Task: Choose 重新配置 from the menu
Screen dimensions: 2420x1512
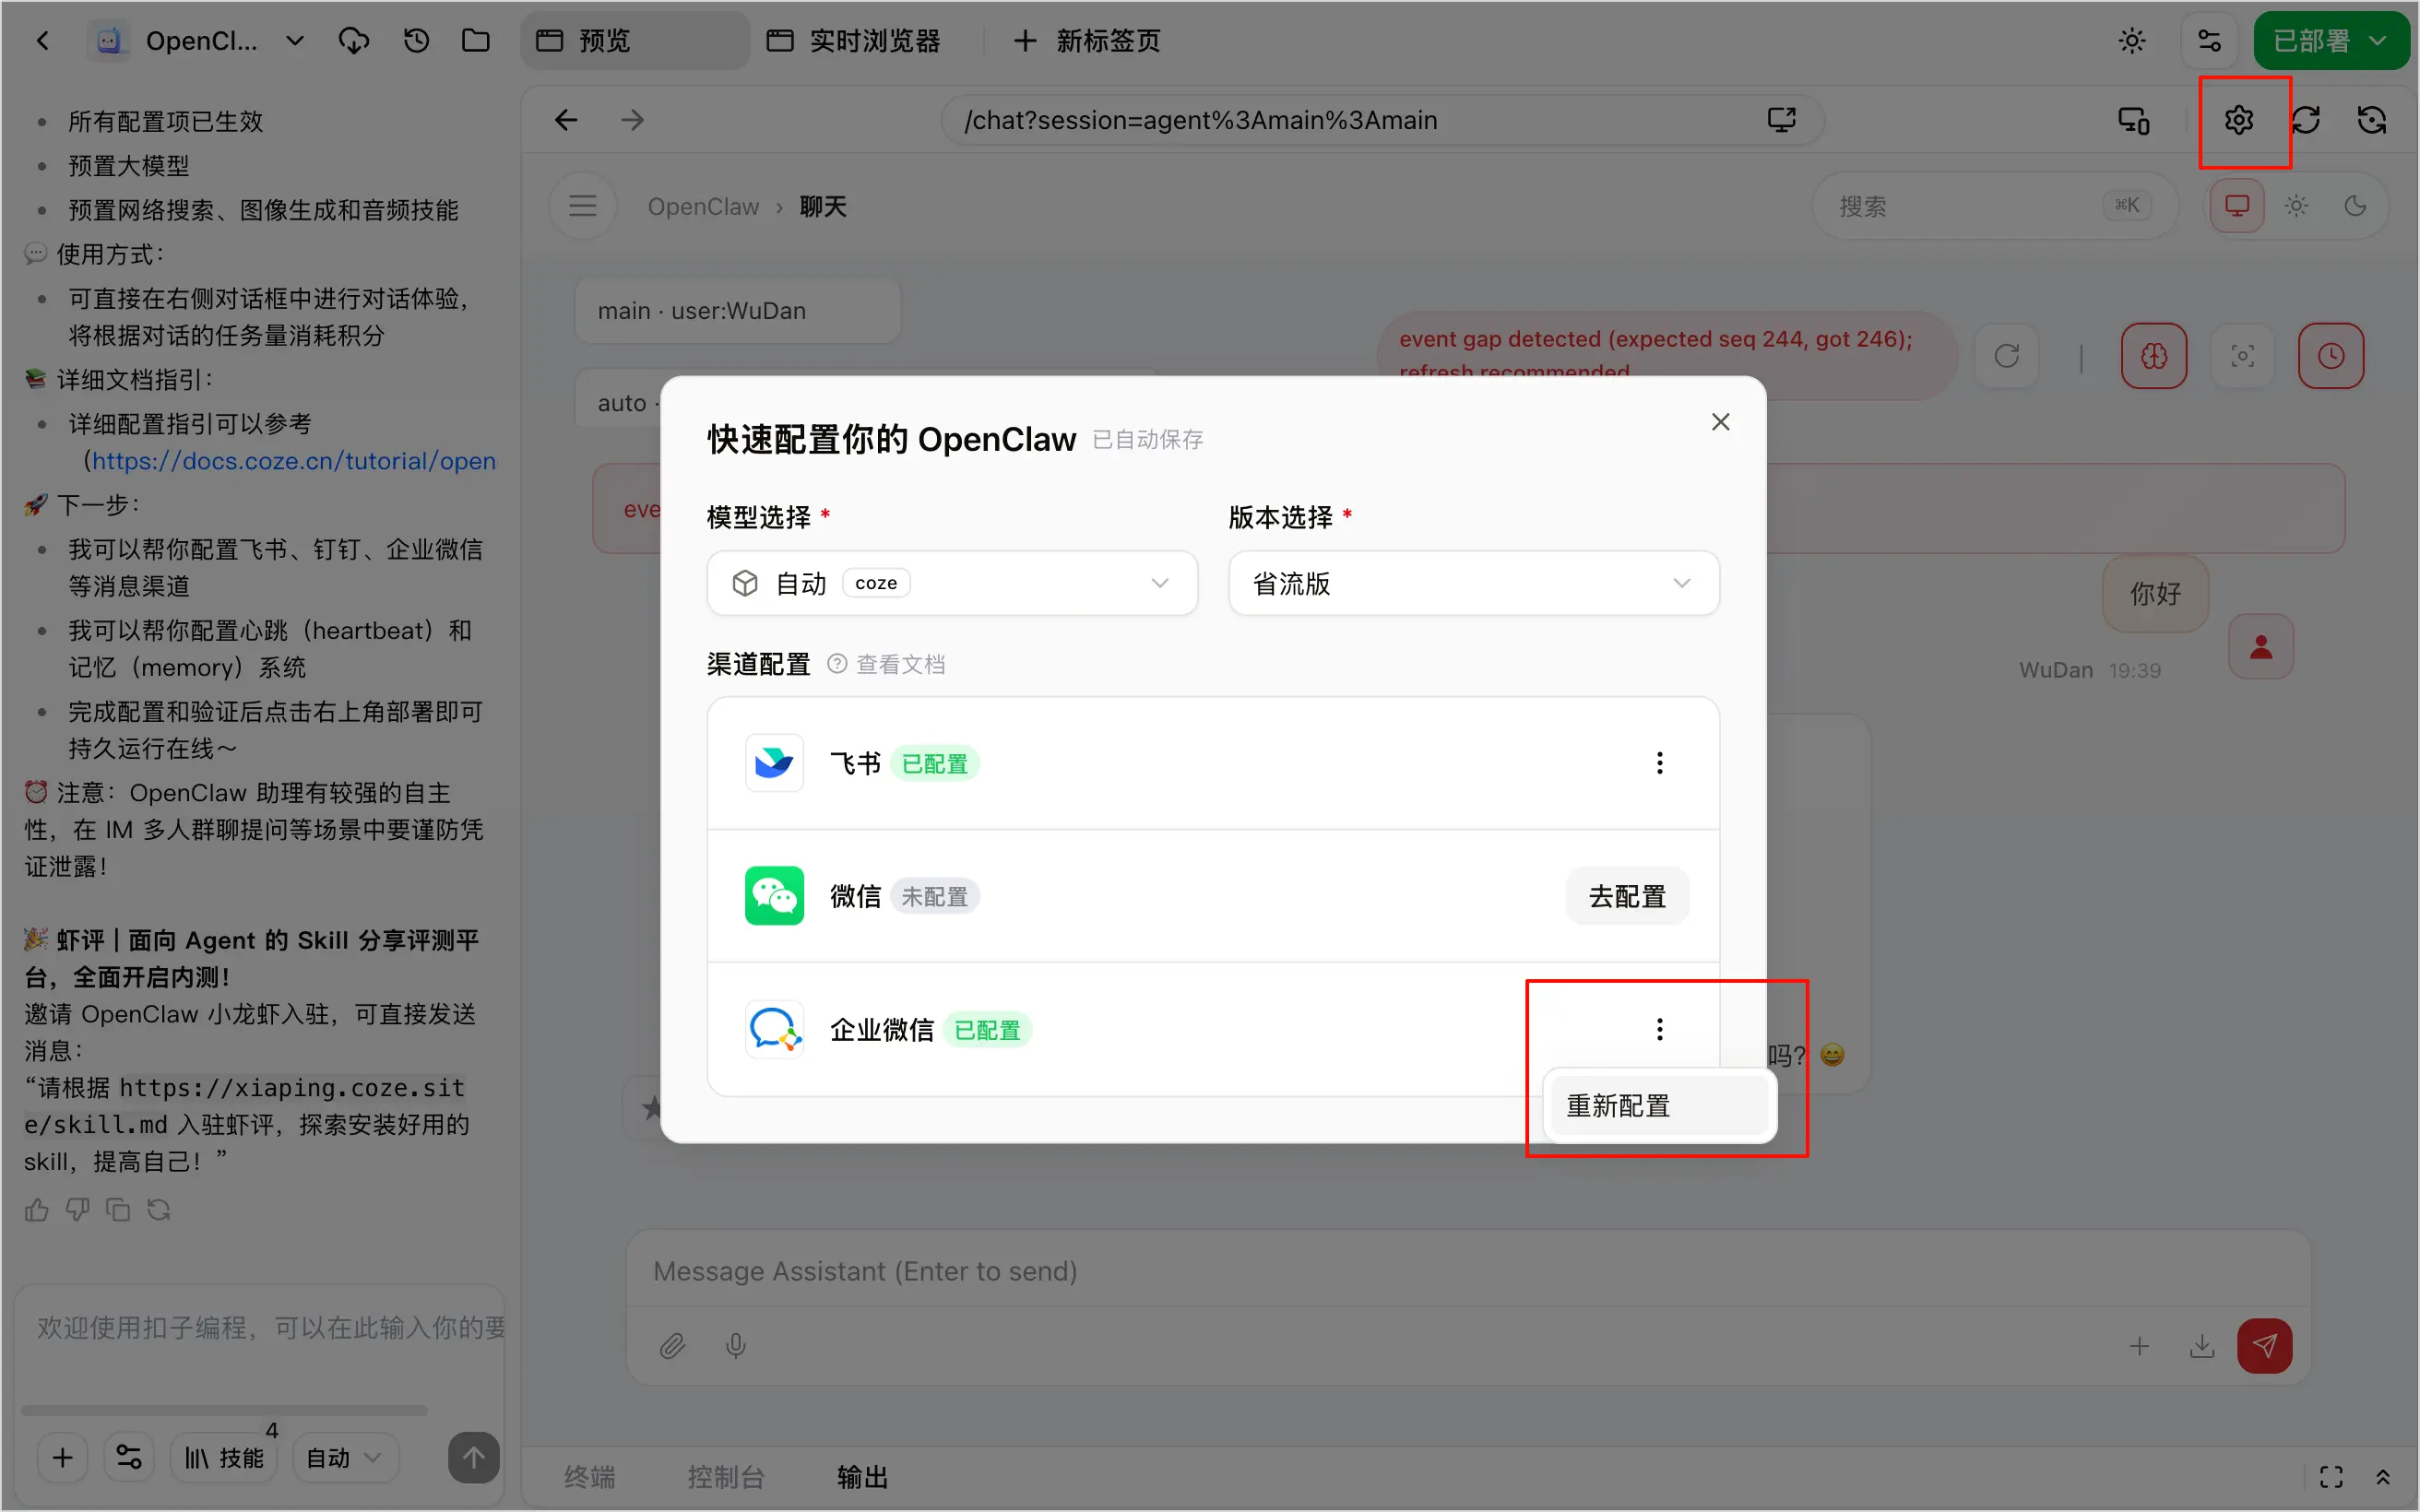Action: click(x=1660, y=1106)
